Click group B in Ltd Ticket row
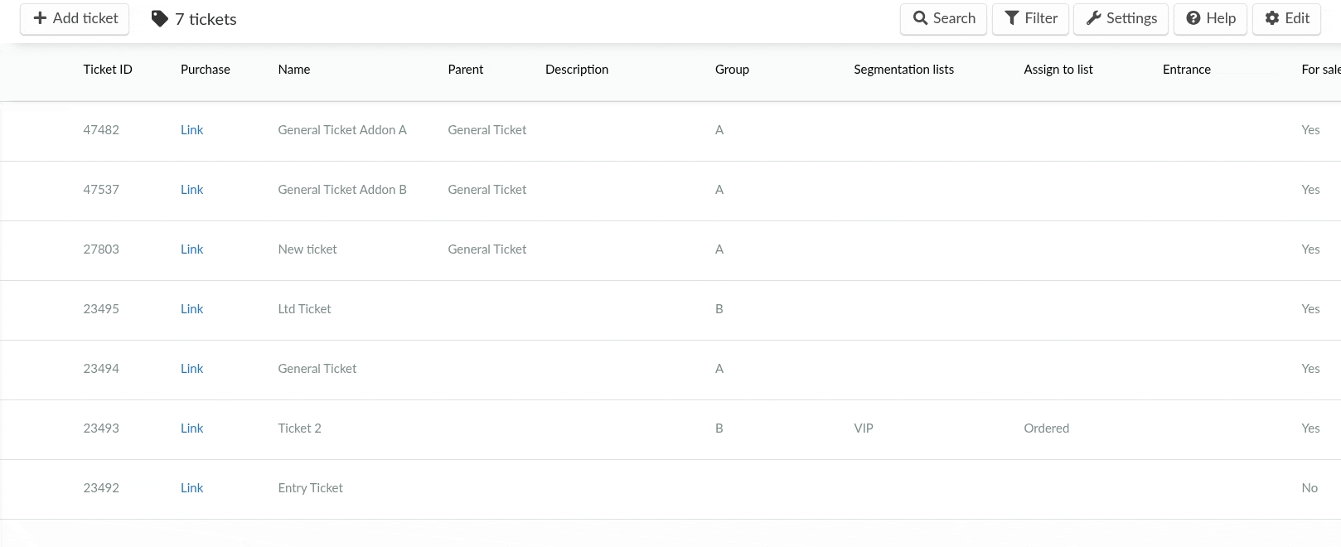 tap(719, 309)
